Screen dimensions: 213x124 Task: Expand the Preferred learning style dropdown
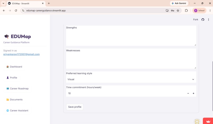coord(131,80)
